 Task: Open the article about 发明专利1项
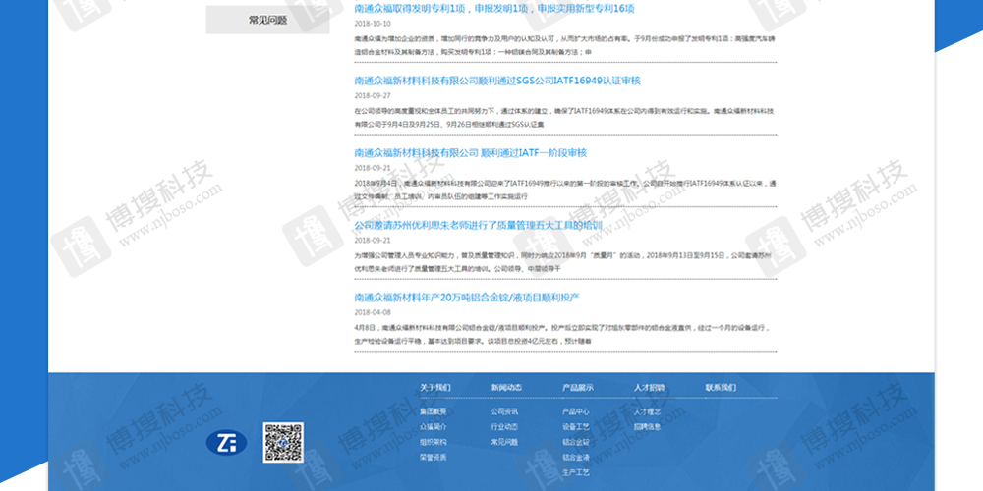pyautogui.click(x=494, y=8)
